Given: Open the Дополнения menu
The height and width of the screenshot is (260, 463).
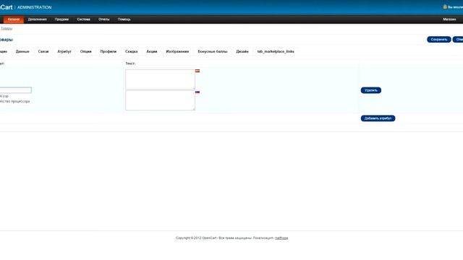Looking at the screenshot, I should click(x=37, y=19).
